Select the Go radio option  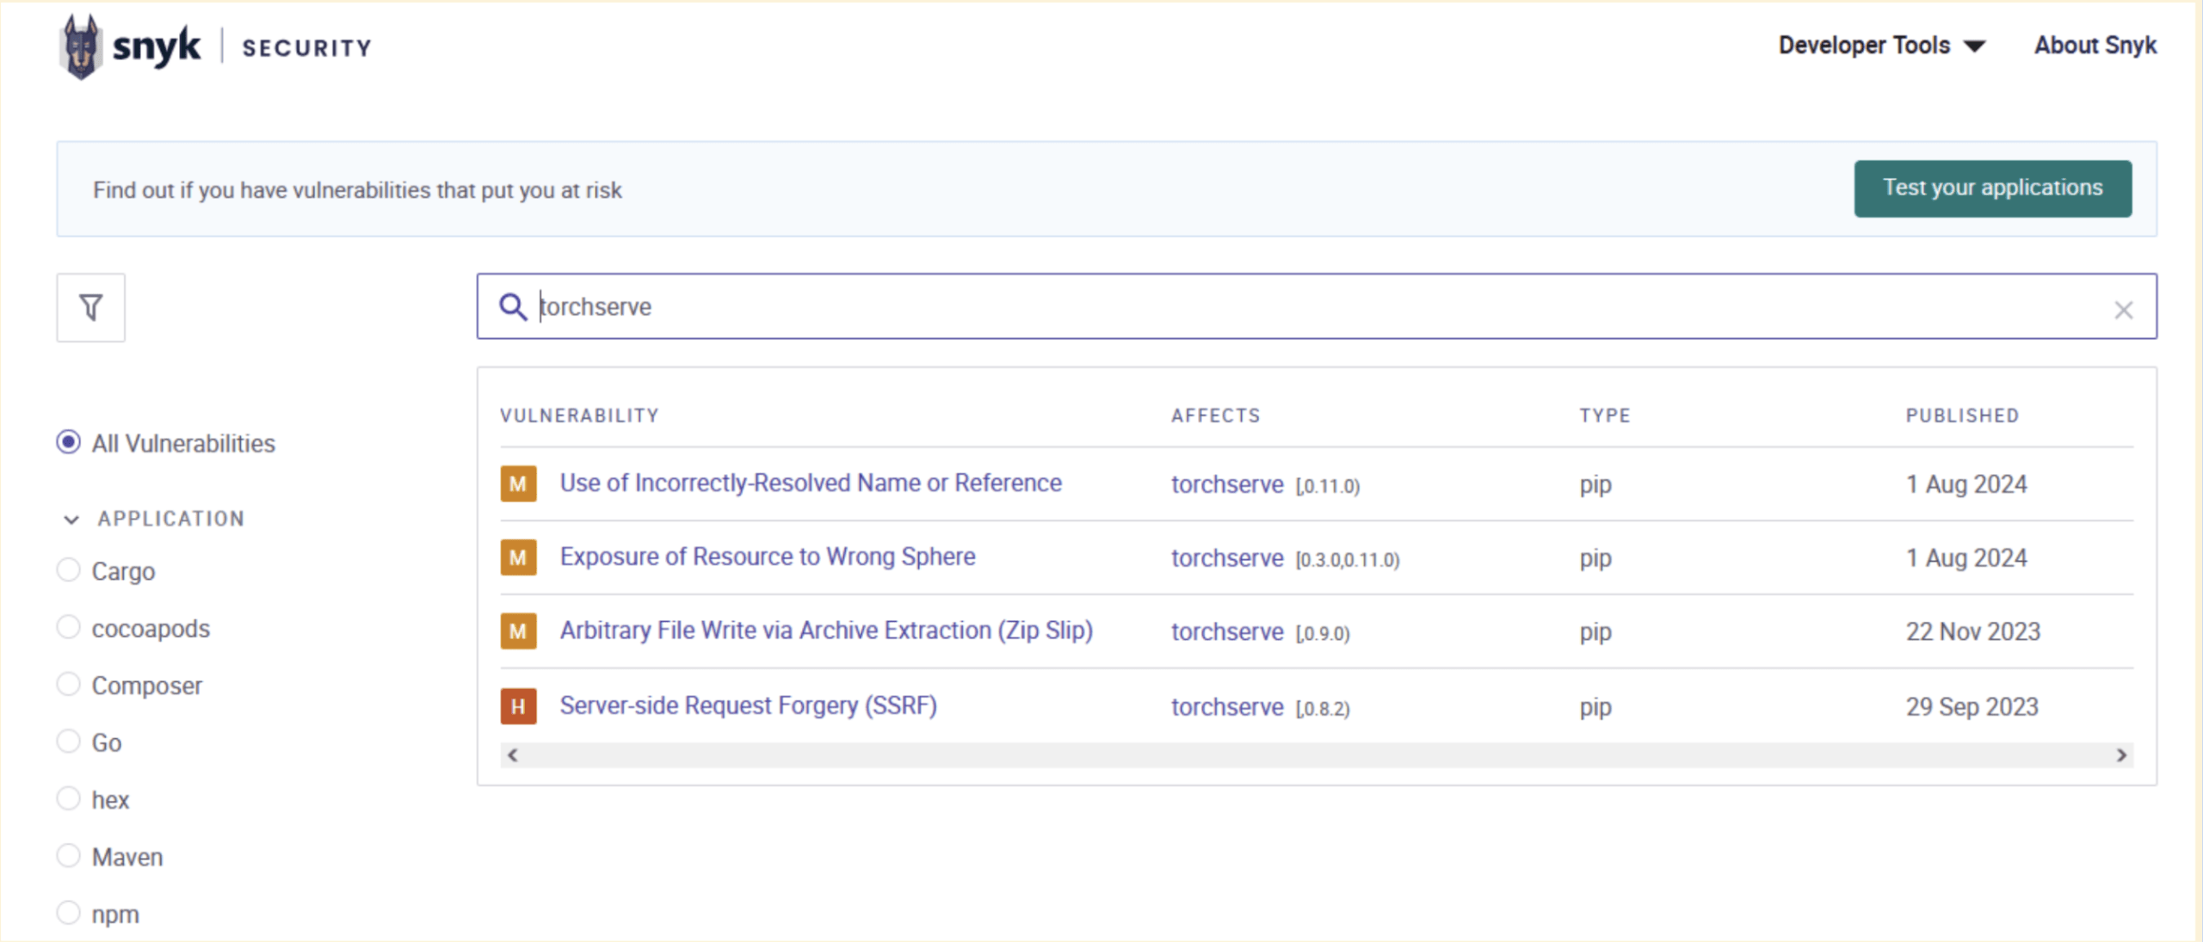pos(69,741)
